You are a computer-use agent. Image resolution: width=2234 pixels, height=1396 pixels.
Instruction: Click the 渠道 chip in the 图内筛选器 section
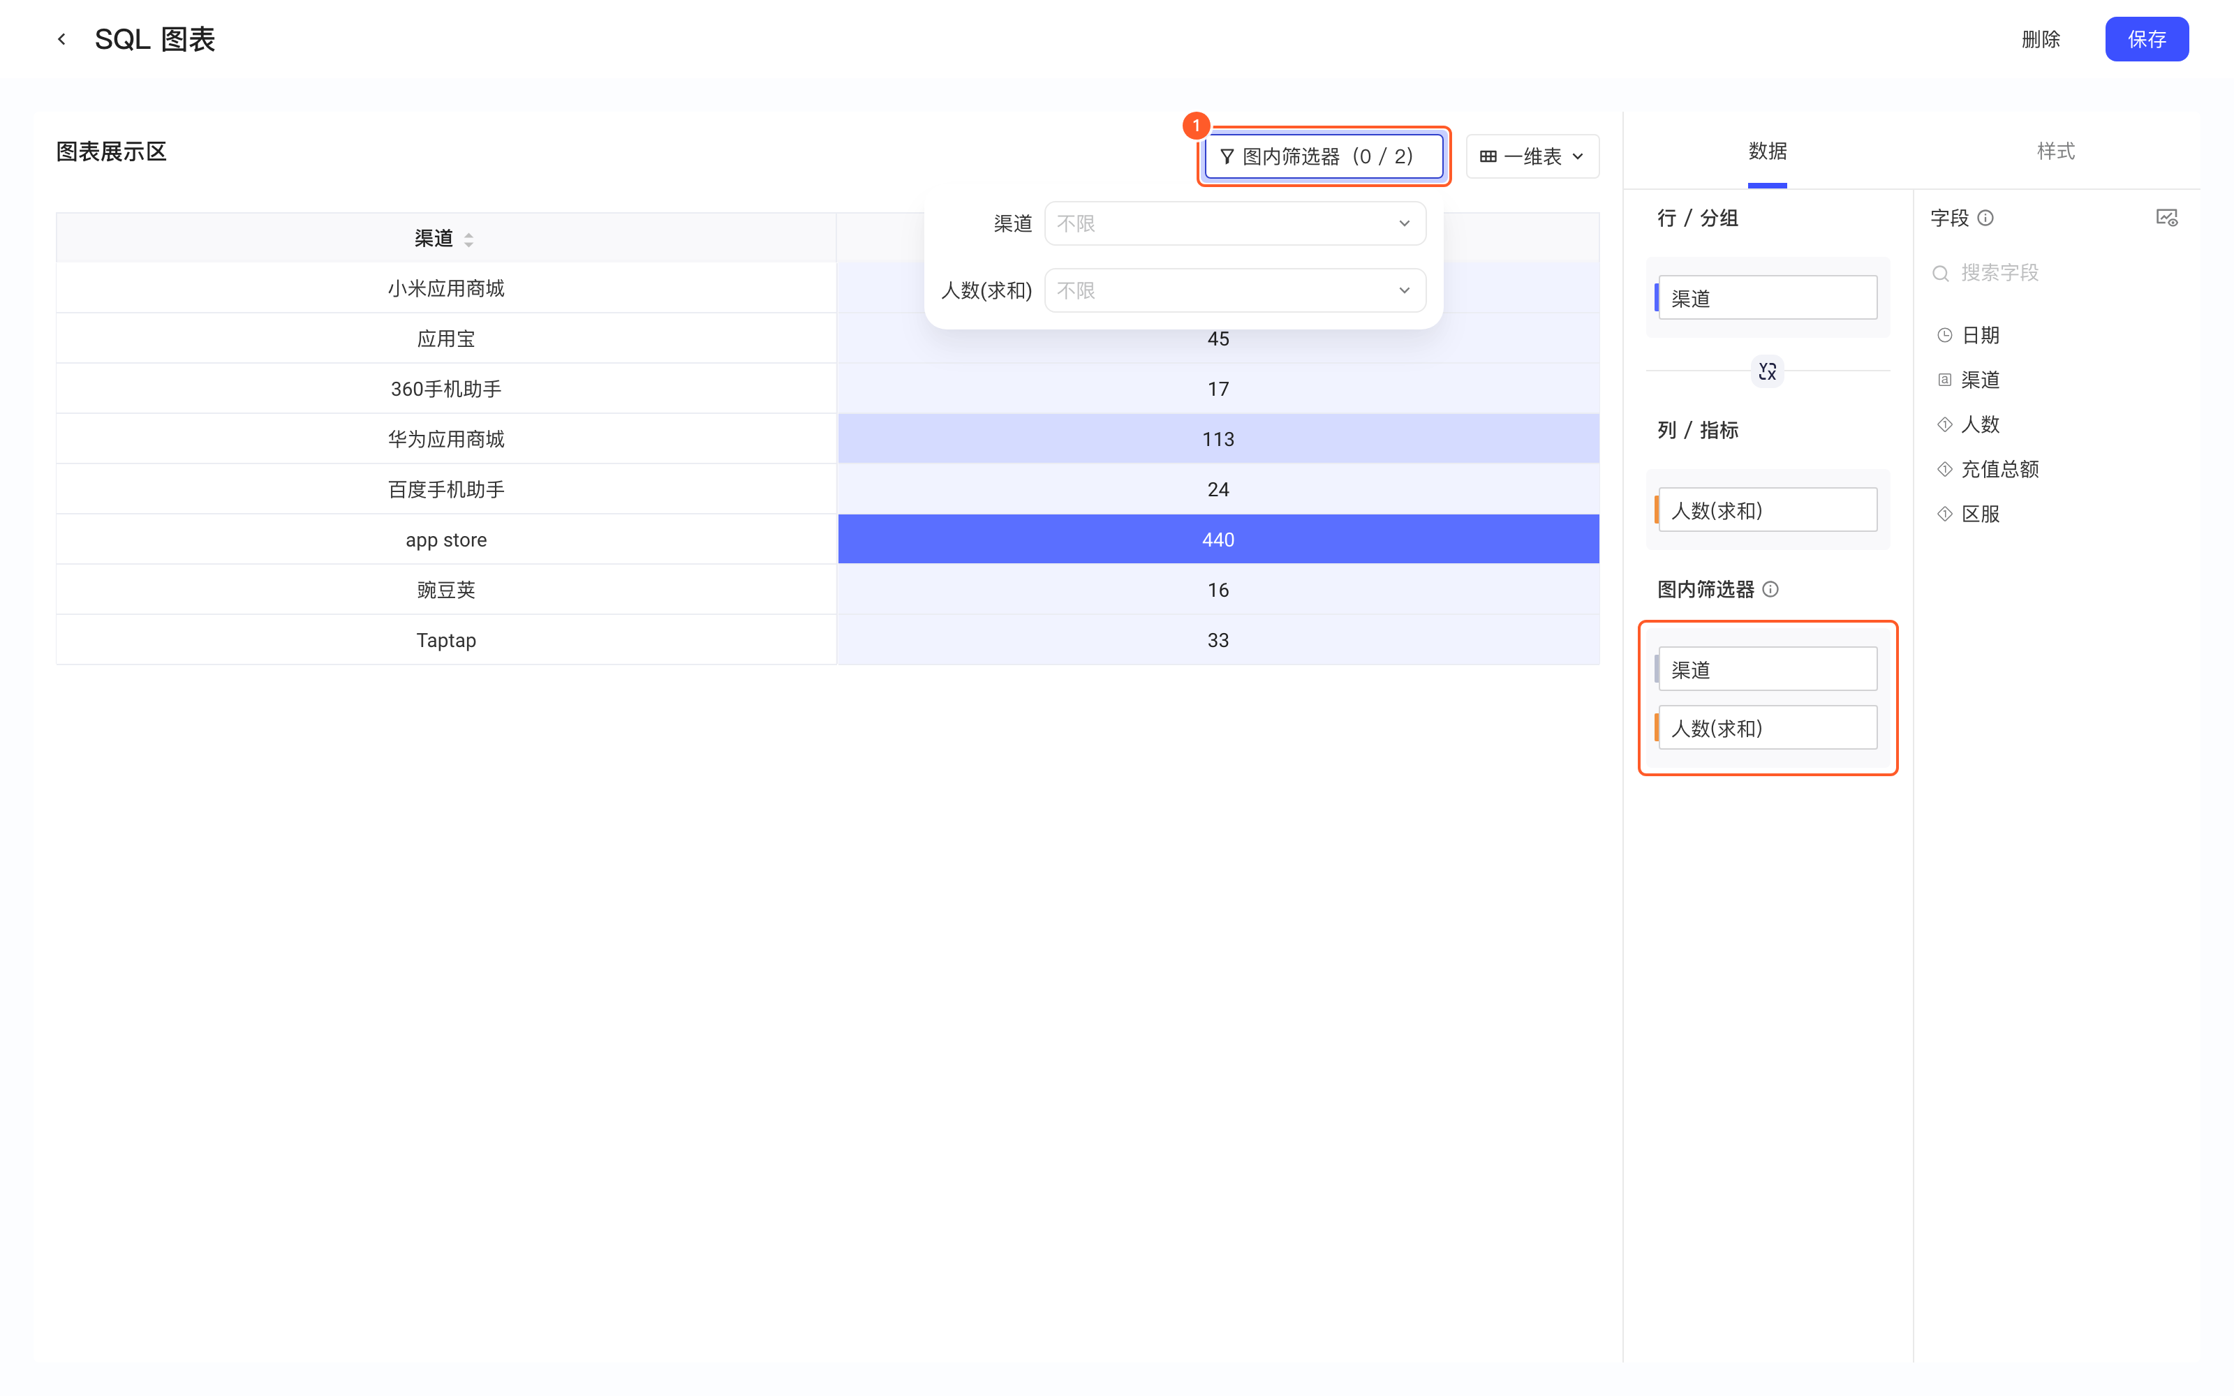click(x=1767, y=669)
